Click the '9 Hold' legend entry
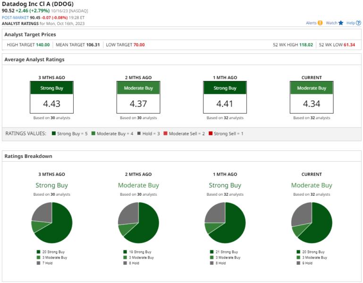Image resolution: width=363 pixels, height=283 pixels. 304,263
